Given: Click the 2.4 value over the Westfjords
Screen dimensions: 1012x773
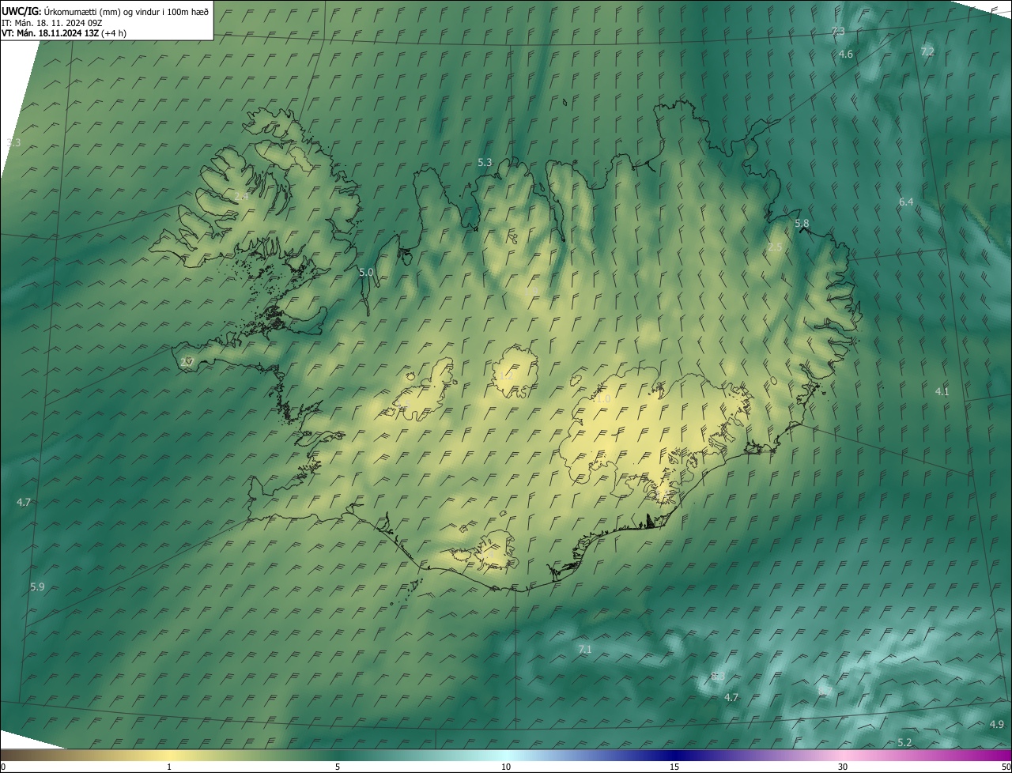Looking at the screenshot, I should click(x=242, y=196).
